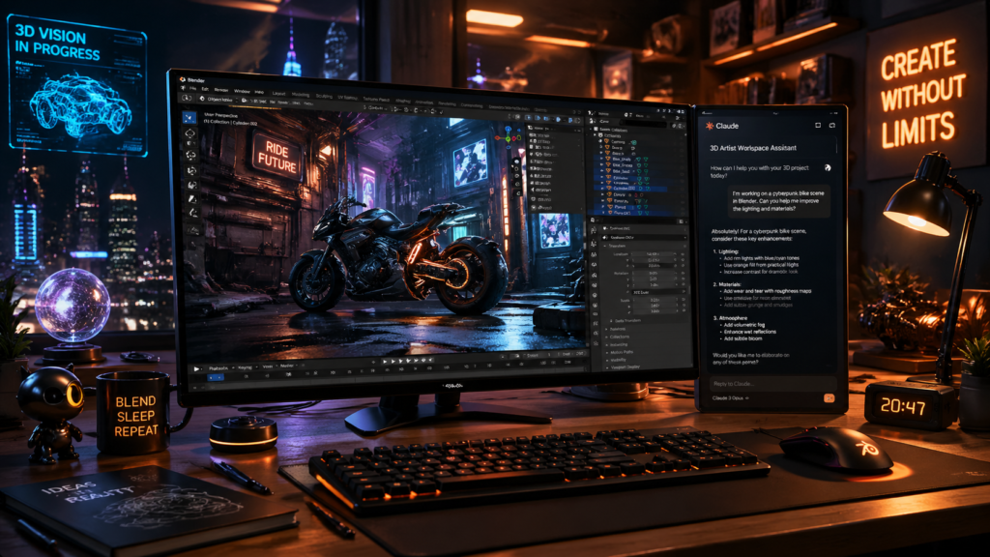Click the viewport navigation axis gizmo

pyautogui.click(x=509, y=138)
